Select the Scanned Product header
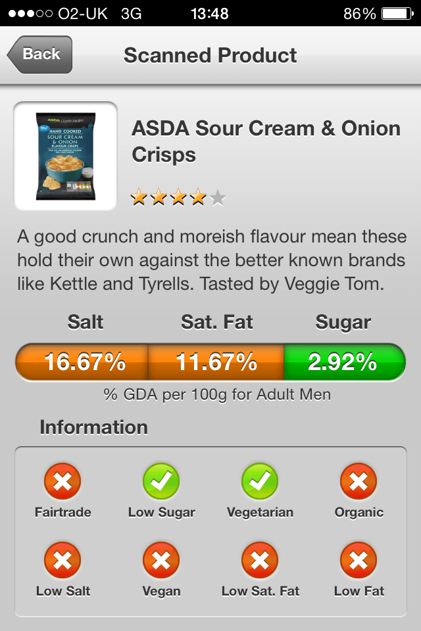 pyautogui.click(x=210, y=55)
